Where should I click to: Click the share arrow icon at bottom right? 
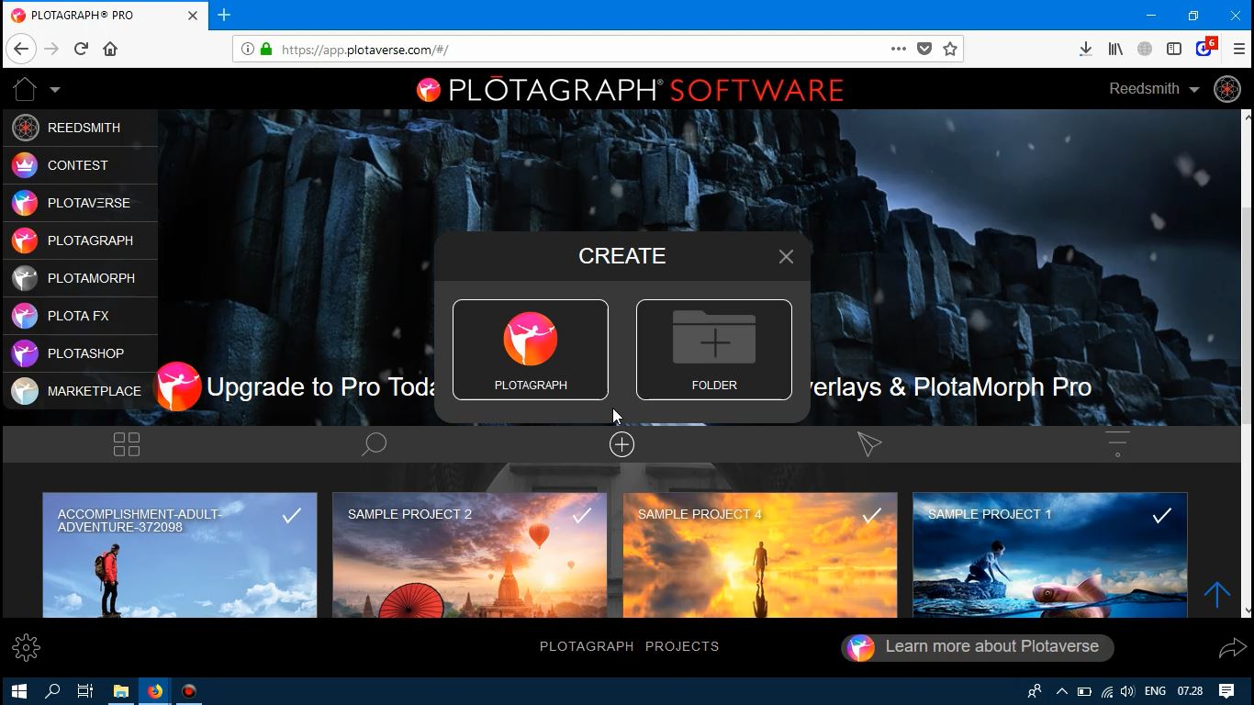pyautogui.click(x=1232, y=649)
